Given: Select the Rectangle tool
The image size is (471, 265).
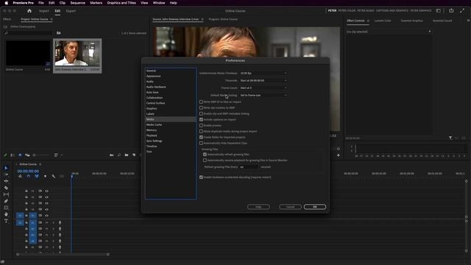Looking at the screenshot, I should tap(6, 208).
